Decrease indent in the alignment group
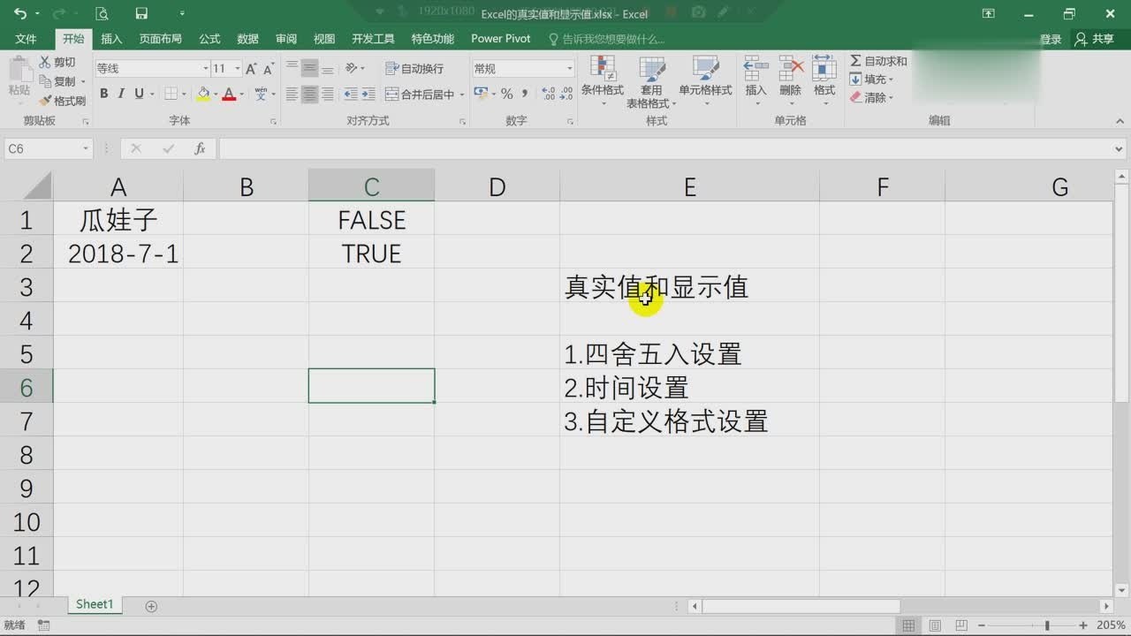Viewport: 1131px width, 636px height. 351,94
